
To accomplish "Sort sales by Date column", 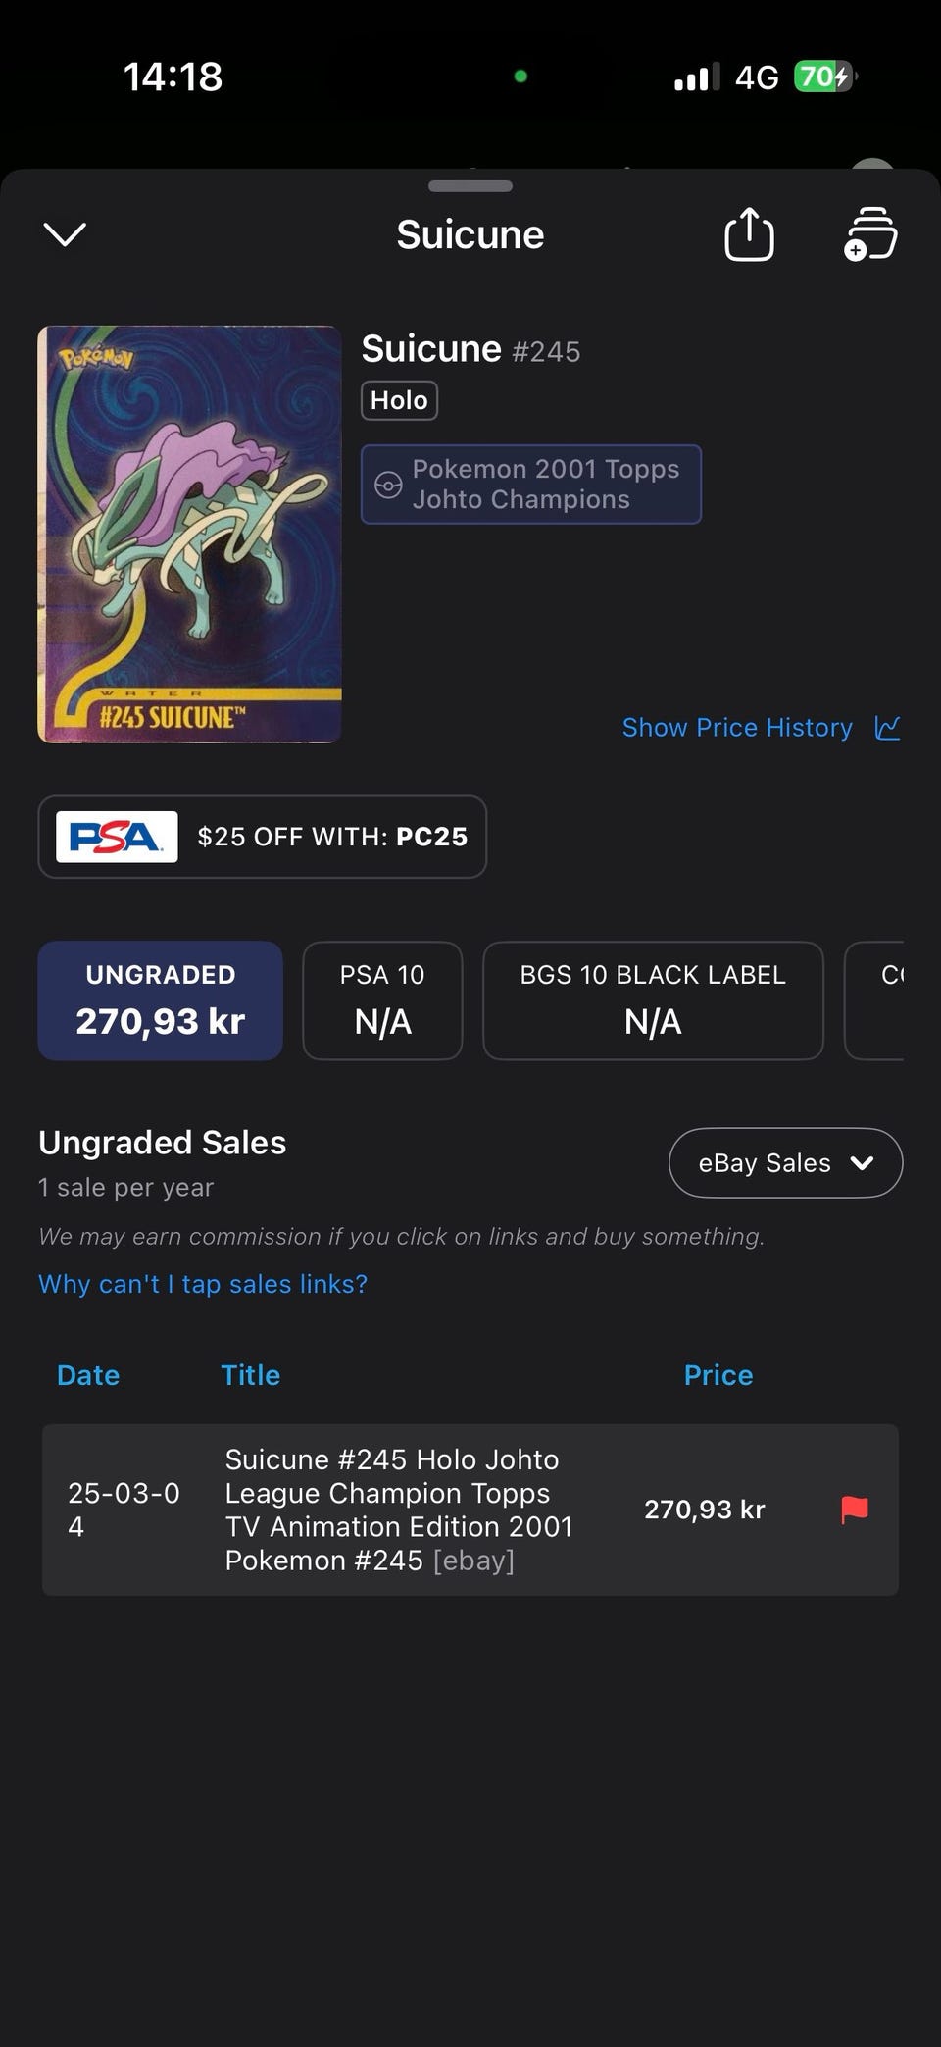I will point(88,1375).
